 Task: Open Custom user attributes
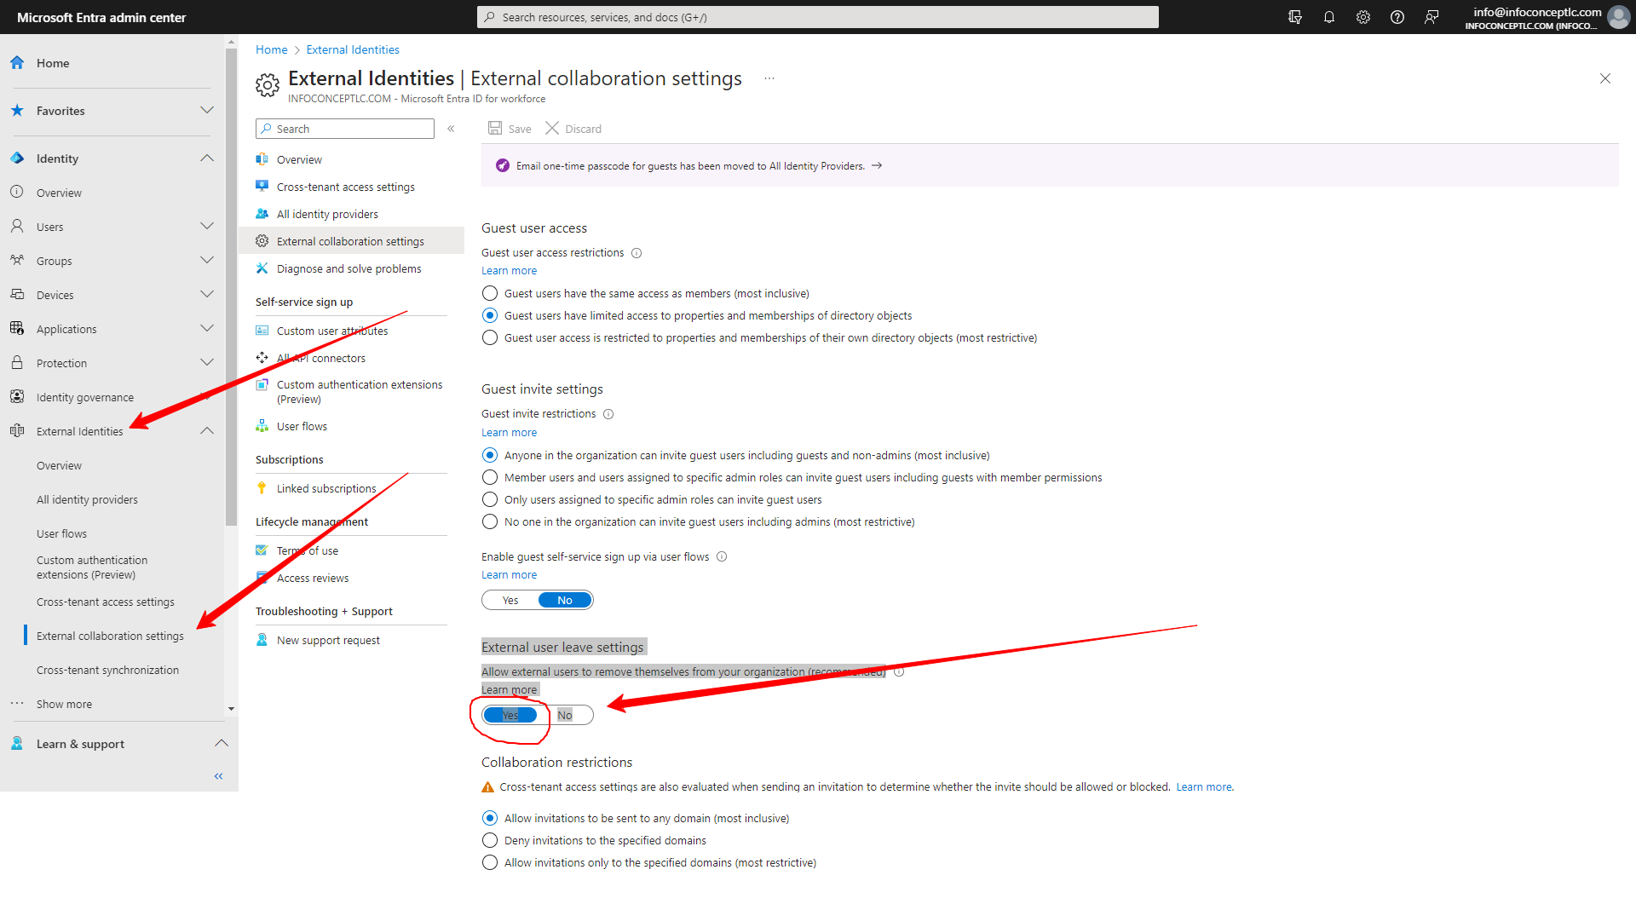[332, 331]
